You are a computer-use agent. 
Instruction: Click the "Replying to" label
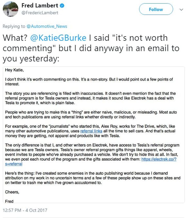point(14,26)
